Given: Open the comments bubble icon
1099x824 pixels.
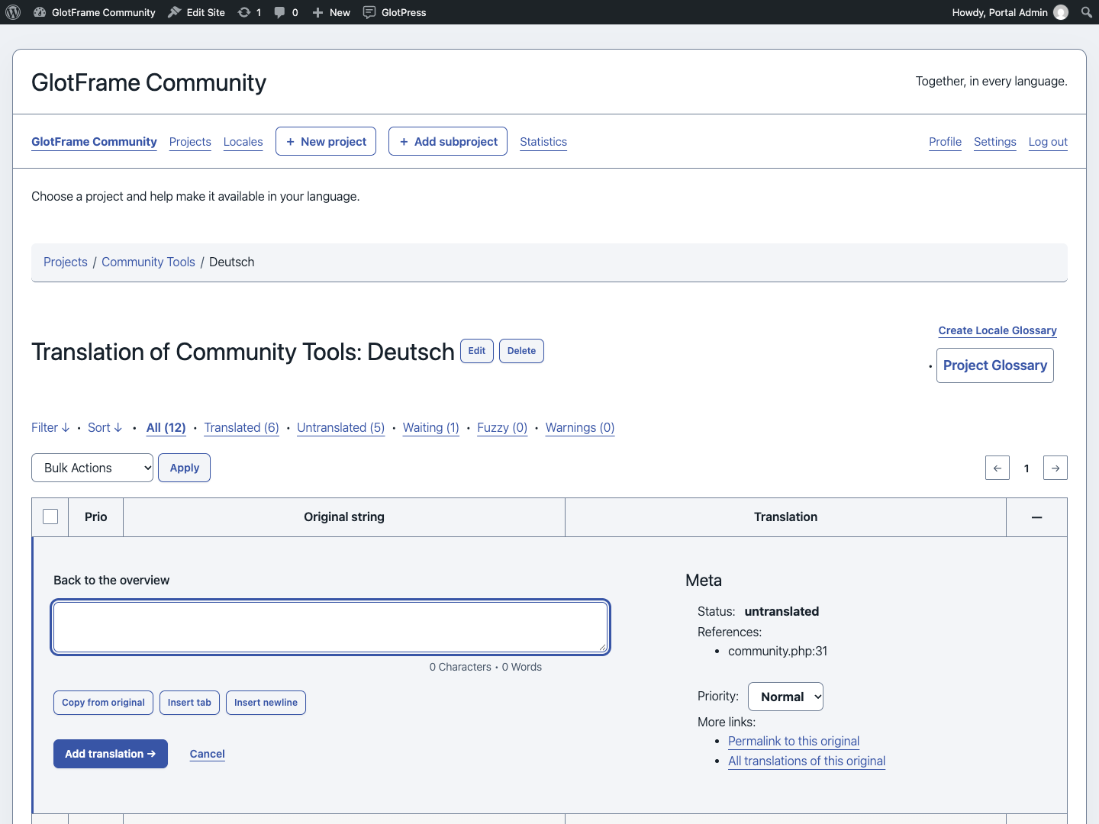Looking at the screenshot, I should (x=286, y=12).
